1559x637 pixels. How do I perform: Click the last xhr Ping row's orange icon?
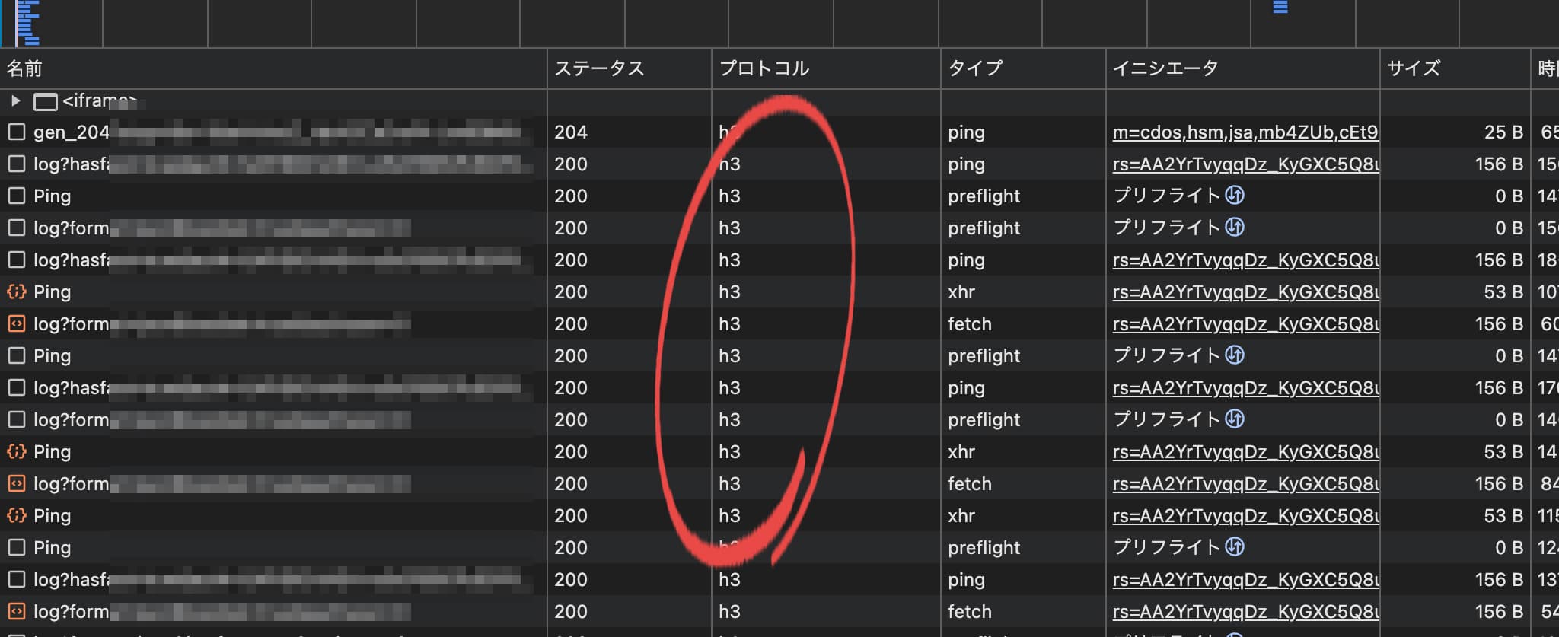click(x=16, y=516)
